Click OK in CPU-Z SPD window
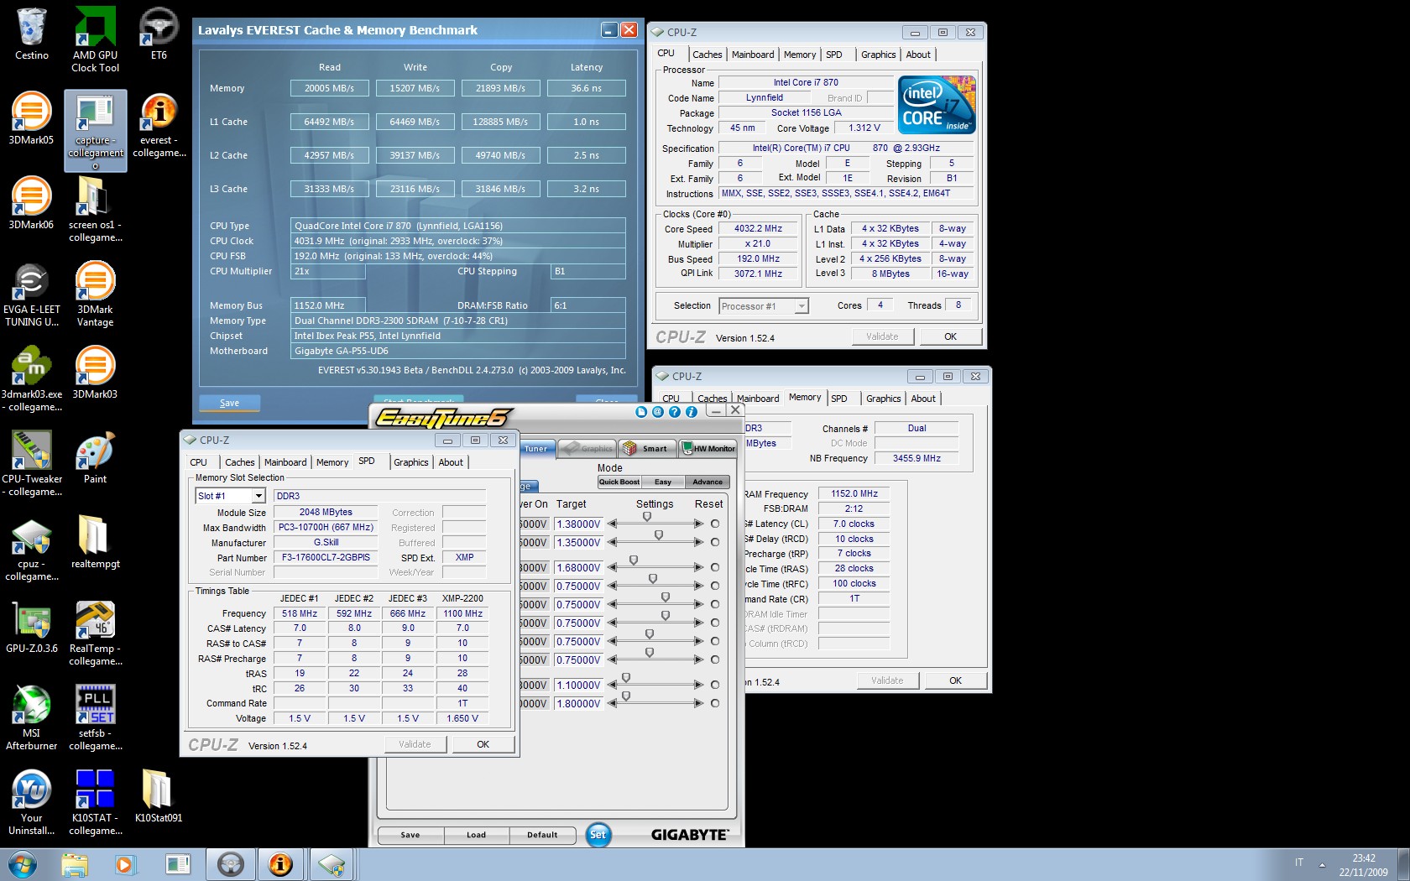Image resolution: width=1410 pixels, height=881 pixels. [x=483, y=744]
